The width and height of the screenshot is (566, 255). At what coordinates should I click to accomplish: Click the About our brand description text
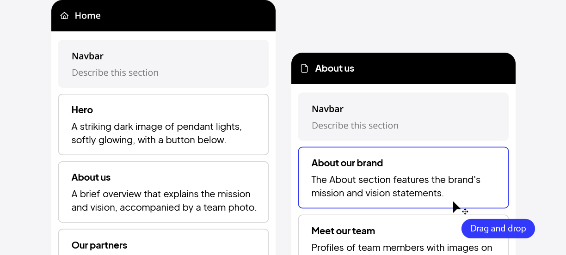[x=396, y=186]
